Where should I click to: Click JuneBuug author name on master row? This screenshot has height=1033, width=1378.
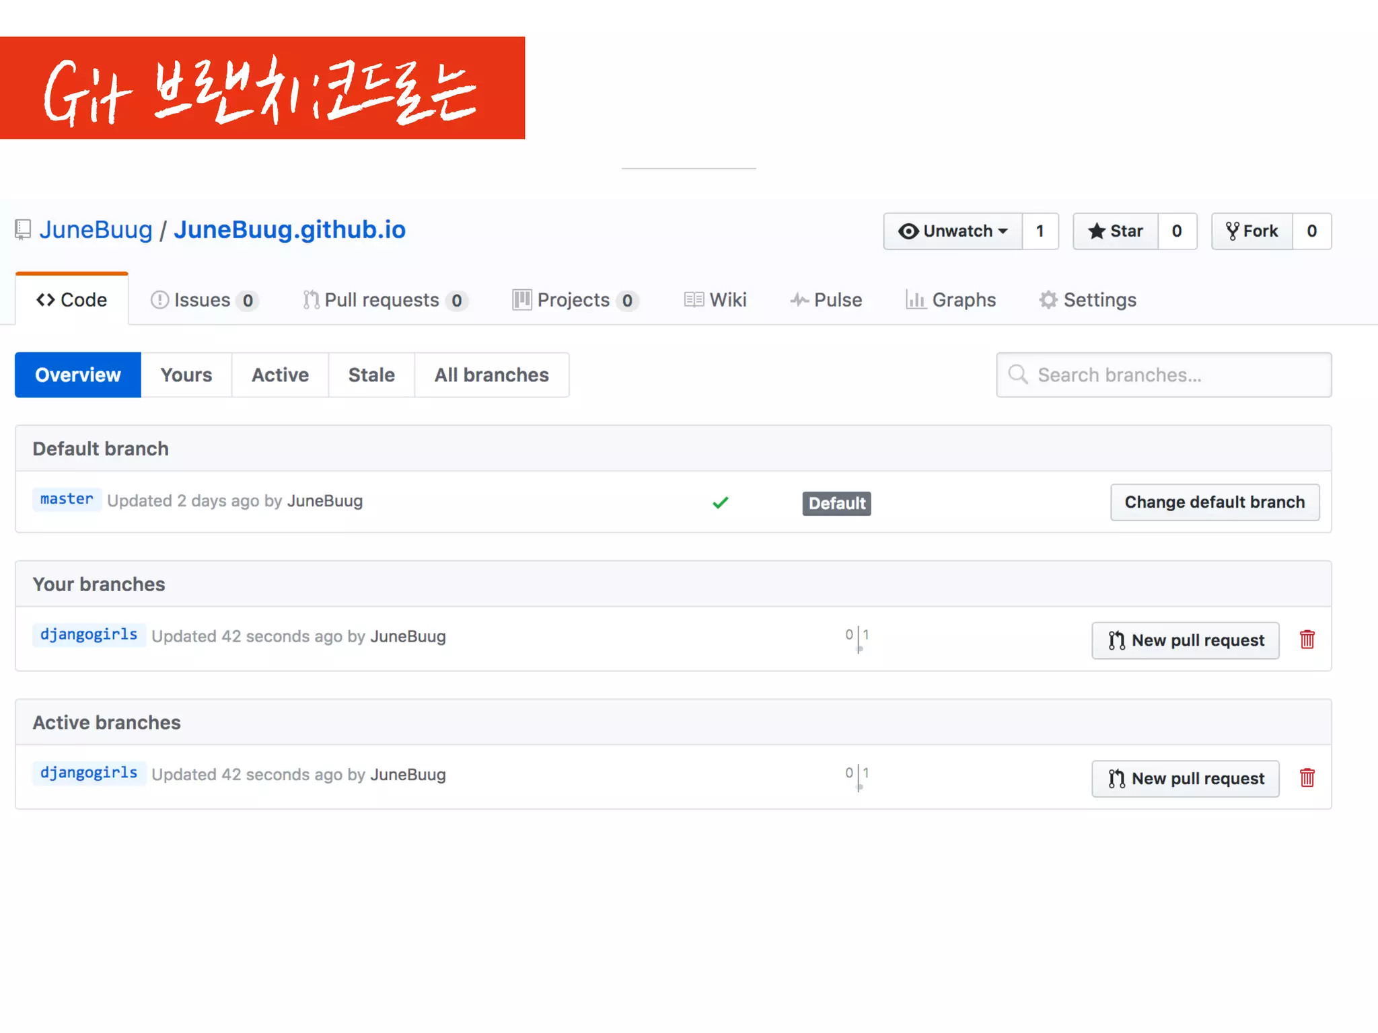point(325,501)
